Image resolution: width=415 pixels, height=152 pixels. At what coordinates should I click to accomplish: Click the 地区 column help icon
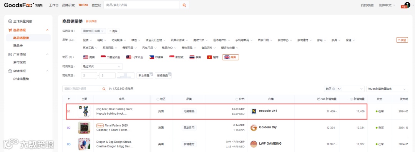(158, 99)
